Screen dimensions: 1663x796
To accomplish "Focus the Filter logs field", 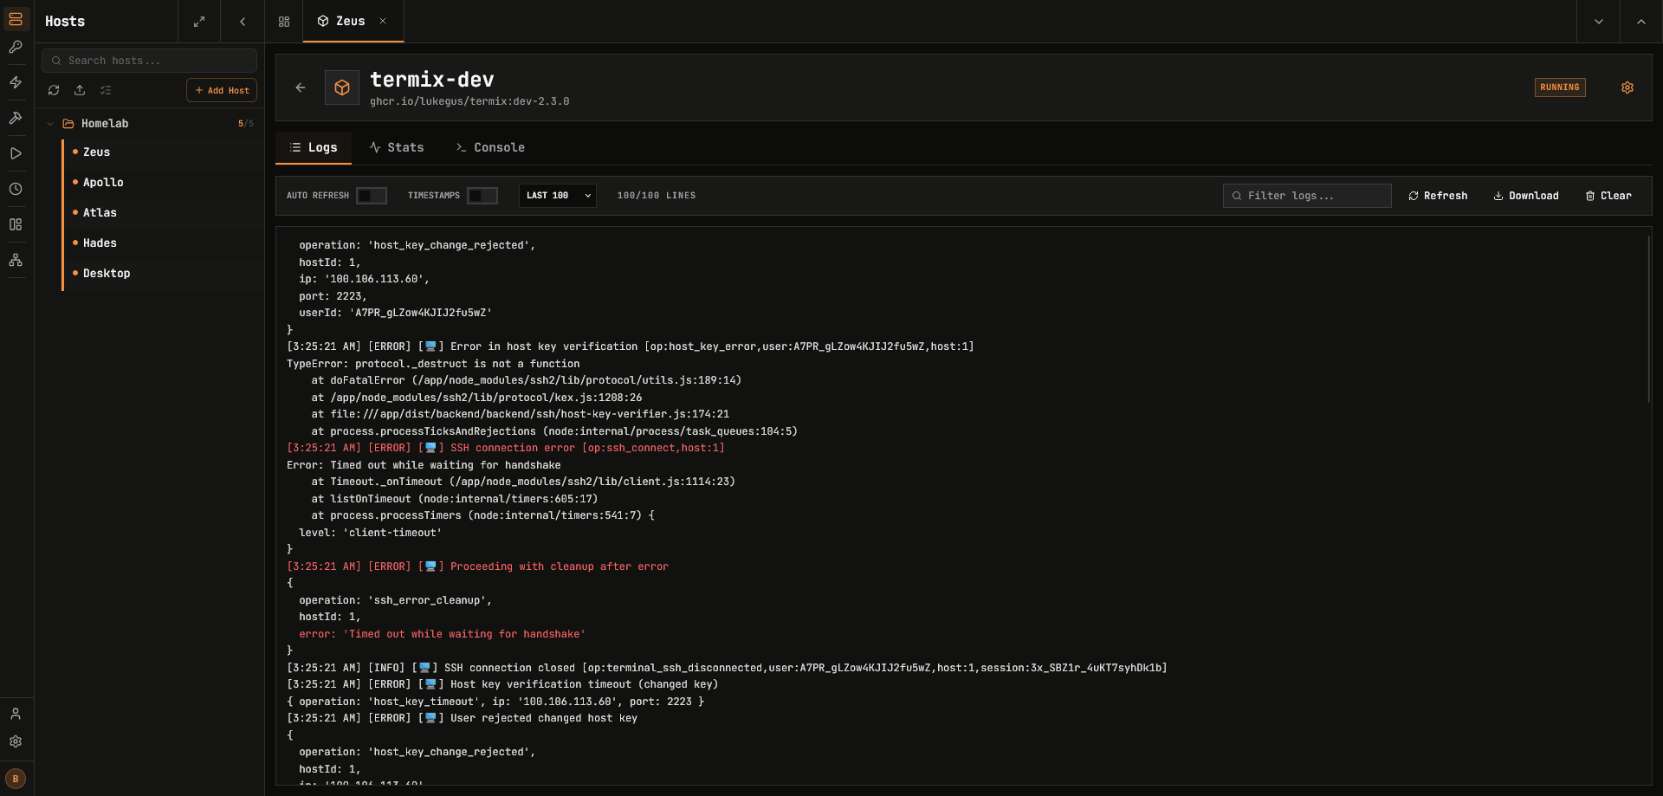I will [1307, 196].
